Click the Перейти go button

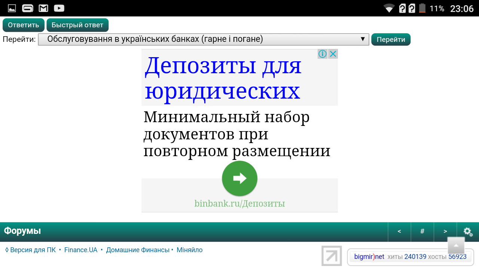click(x=391, y=40)
